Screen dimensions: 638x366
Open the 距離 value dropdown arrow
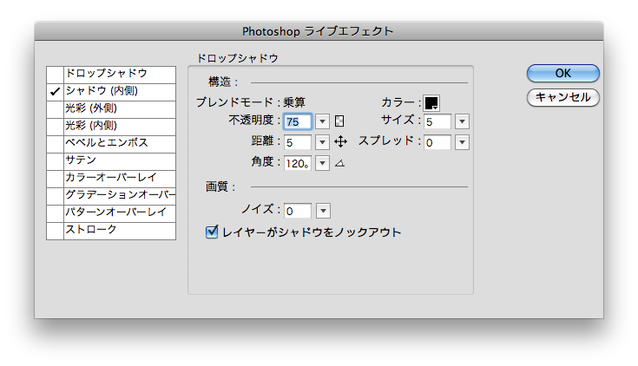point(323,142)
